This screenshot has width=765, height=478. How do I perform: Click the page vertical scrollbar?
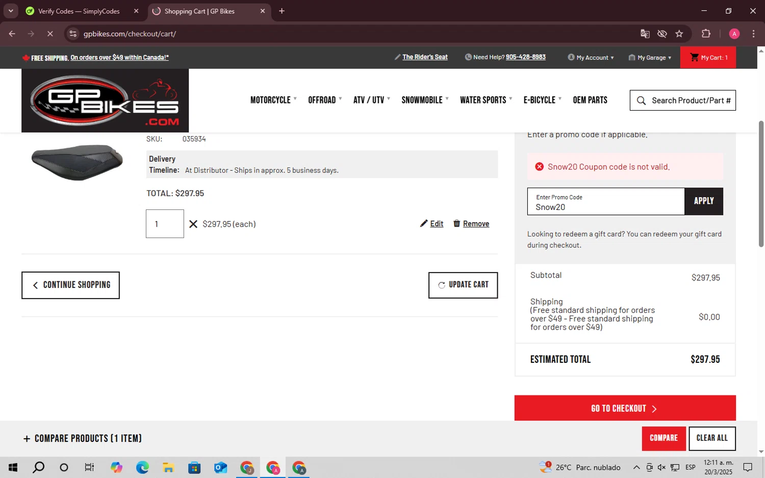click(761, 183)
